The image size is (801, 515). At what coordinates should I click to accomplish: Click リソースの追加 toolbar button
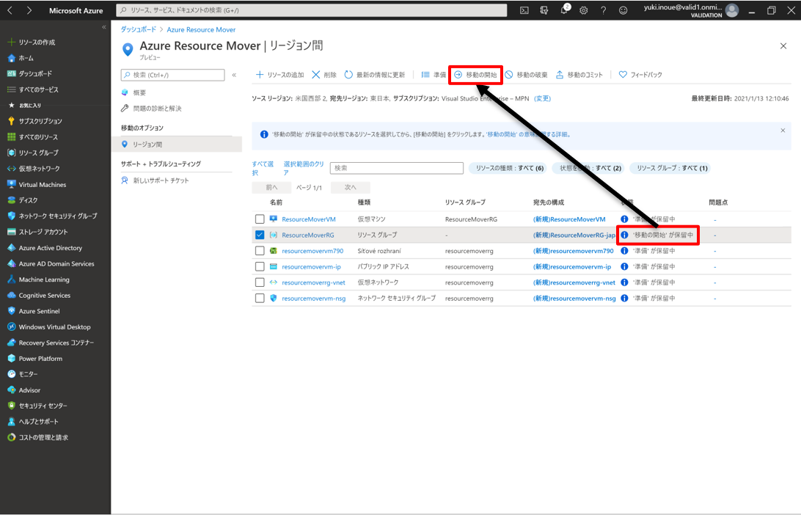279,75
